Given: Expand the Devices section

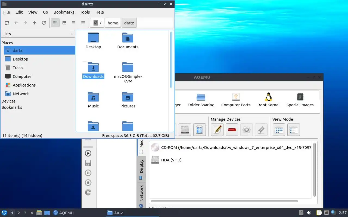Looking at the screenshot, I should (8, 101).
